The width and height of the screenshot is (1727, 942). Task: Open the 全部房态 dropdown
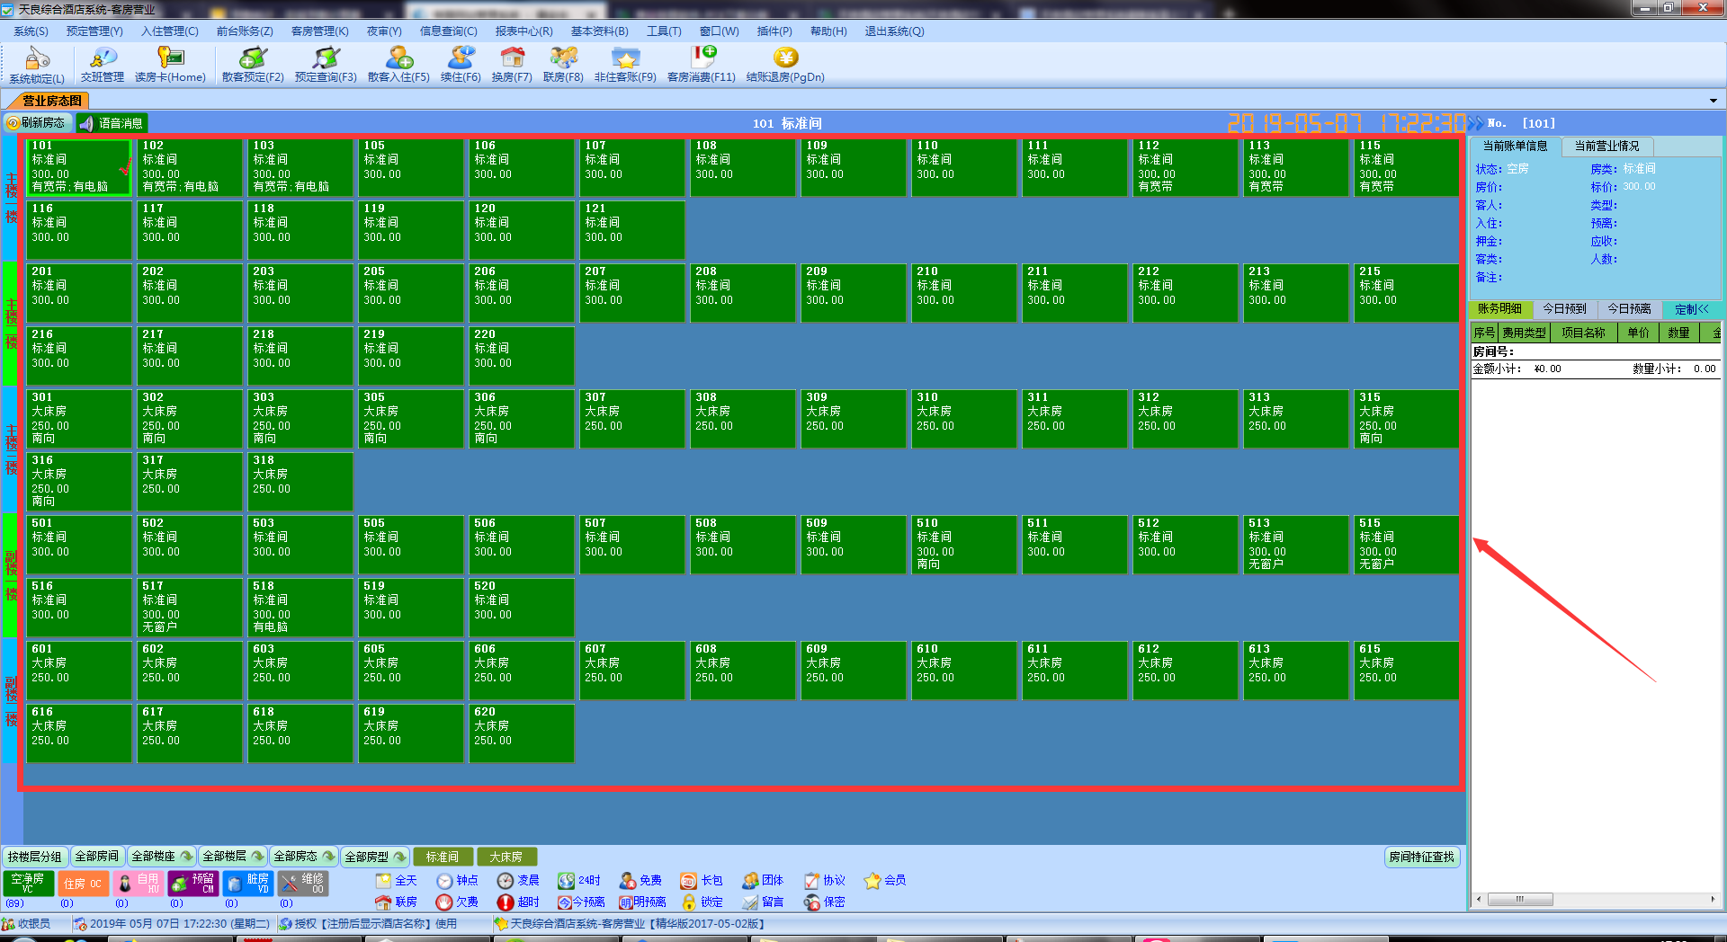coord(303,857)
